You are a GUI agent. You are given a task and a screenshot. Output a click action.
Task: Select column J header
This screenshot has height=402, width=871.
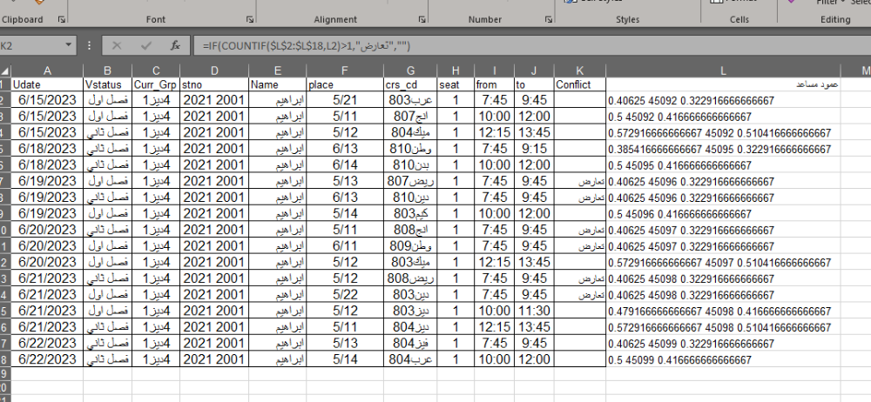point(534,70)
